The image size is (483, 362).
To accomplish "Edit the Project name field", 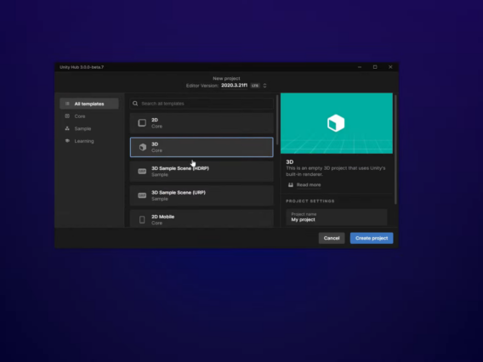I will pos(337,217).
